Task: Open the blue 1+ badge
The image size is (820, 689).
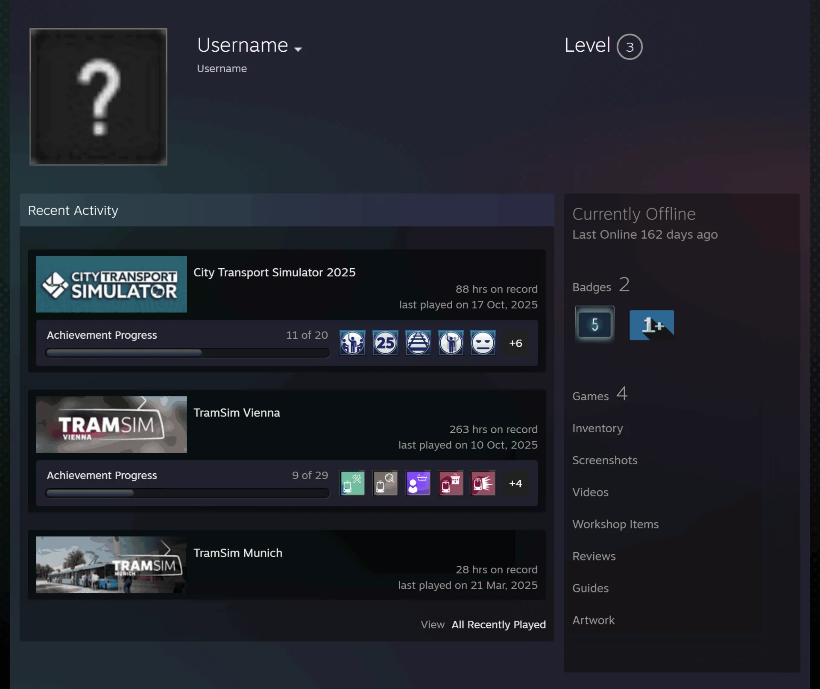Action: pyautogui.click(x=652, y=325)
